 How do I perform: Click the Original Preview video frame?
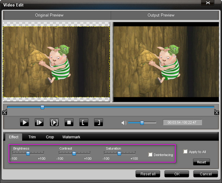[x=56, y=62]
